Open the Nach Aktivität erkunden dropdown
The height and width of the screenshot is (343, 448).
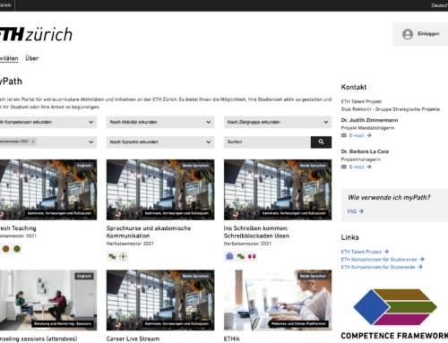pos(160,122)
